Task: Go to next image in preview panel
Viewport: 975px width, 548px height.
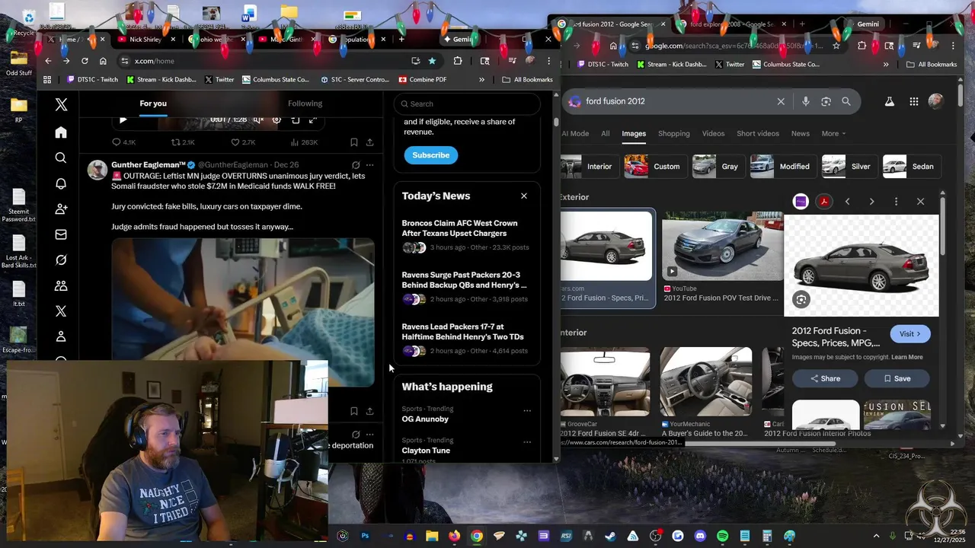Action: pos(871,202)
